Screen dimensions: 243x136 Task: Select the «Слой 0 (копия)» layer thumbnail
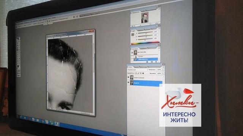click(132, 77)
